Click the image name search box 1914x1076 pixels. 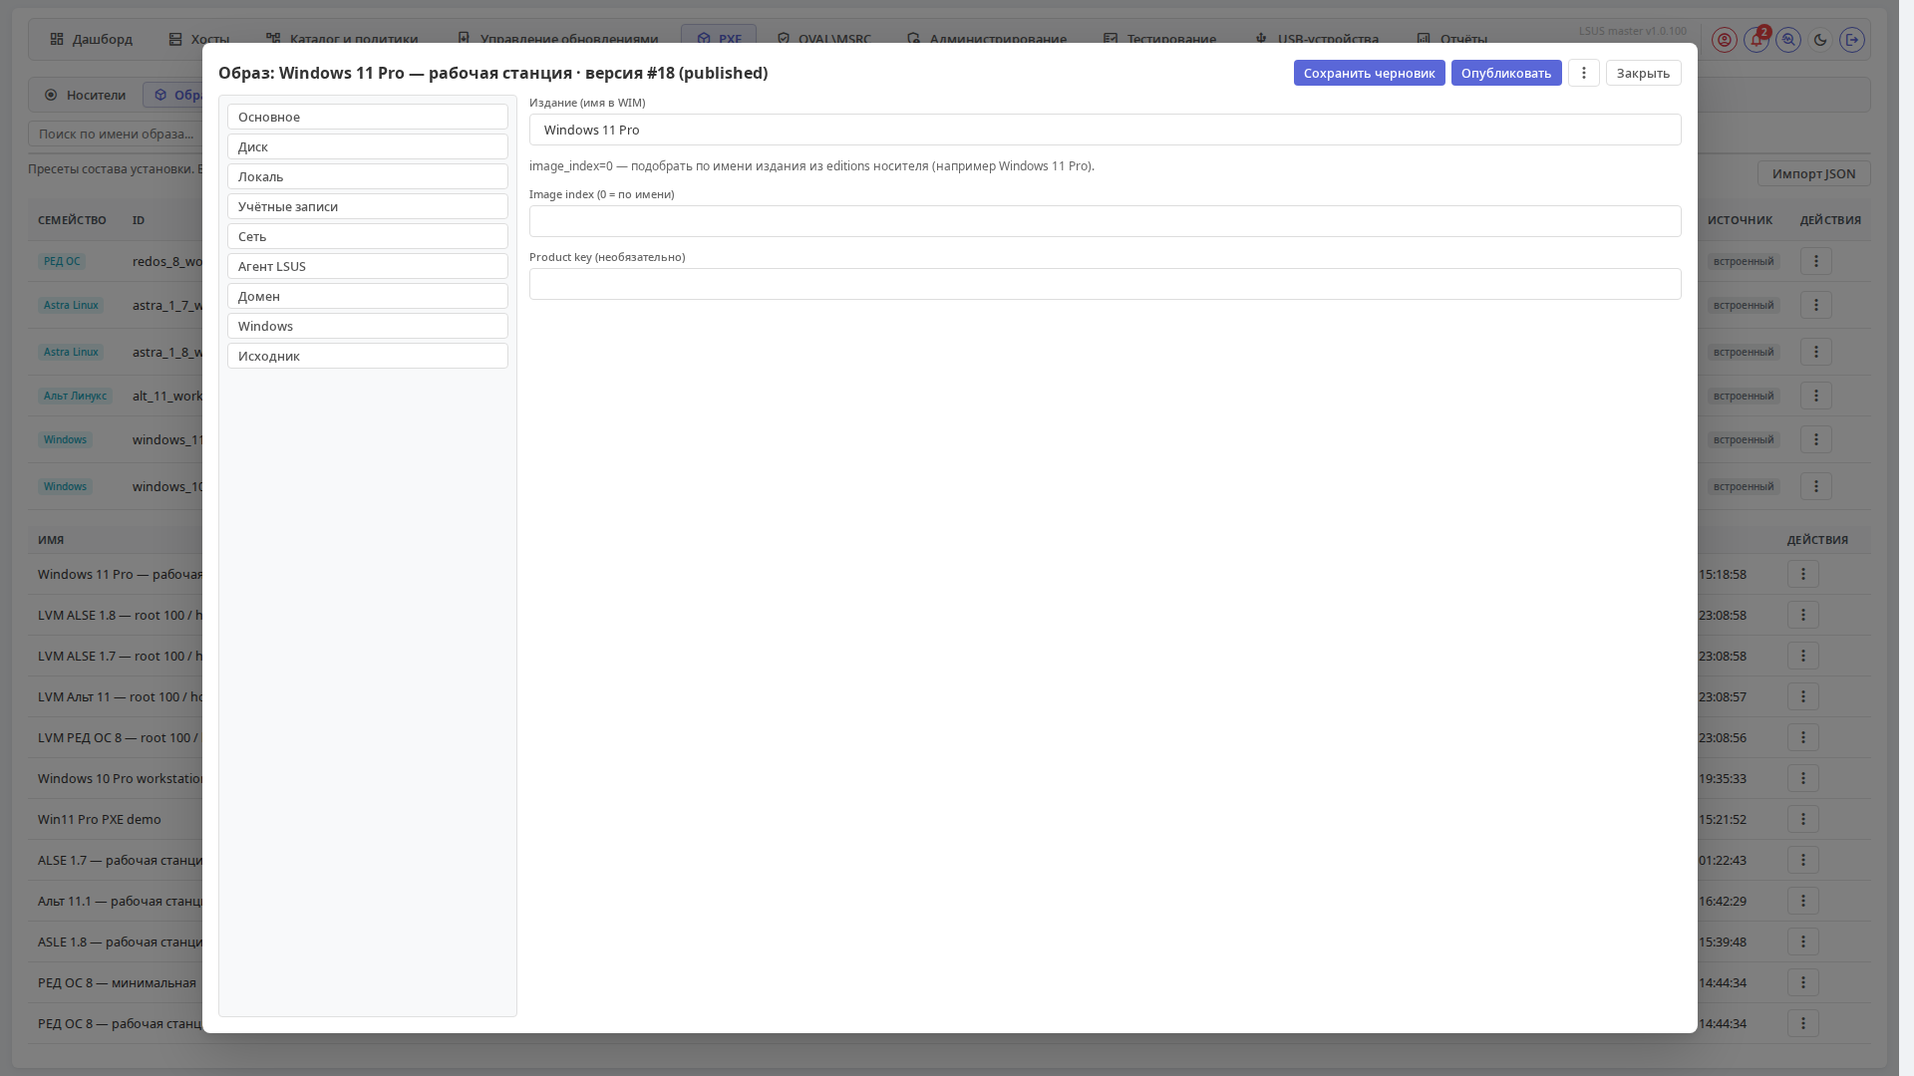pyautogui.click(x=115, y=134)
